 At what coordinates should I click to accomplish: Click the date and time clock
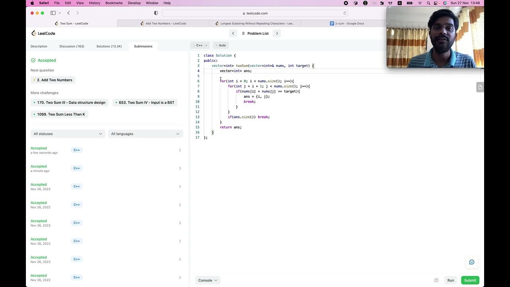tap(465, 3)
